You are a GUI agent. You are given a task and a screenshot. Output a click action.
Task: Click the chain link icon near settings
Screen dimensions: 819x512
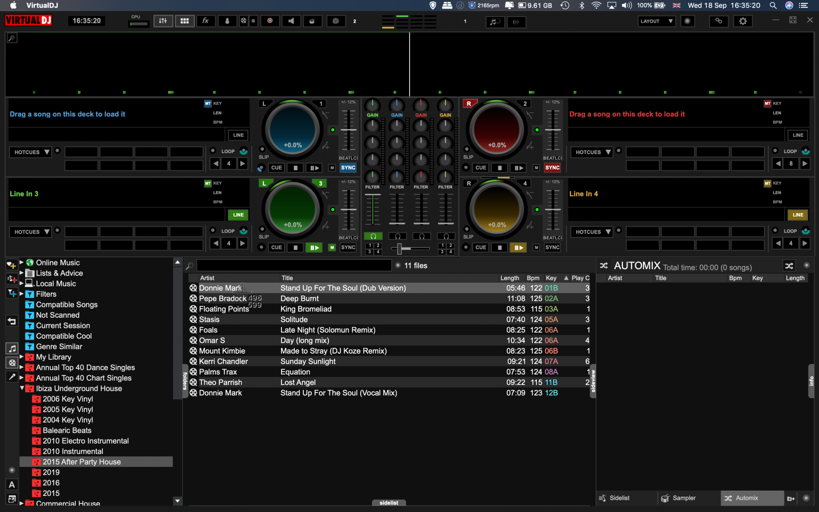tap(719, 21)
